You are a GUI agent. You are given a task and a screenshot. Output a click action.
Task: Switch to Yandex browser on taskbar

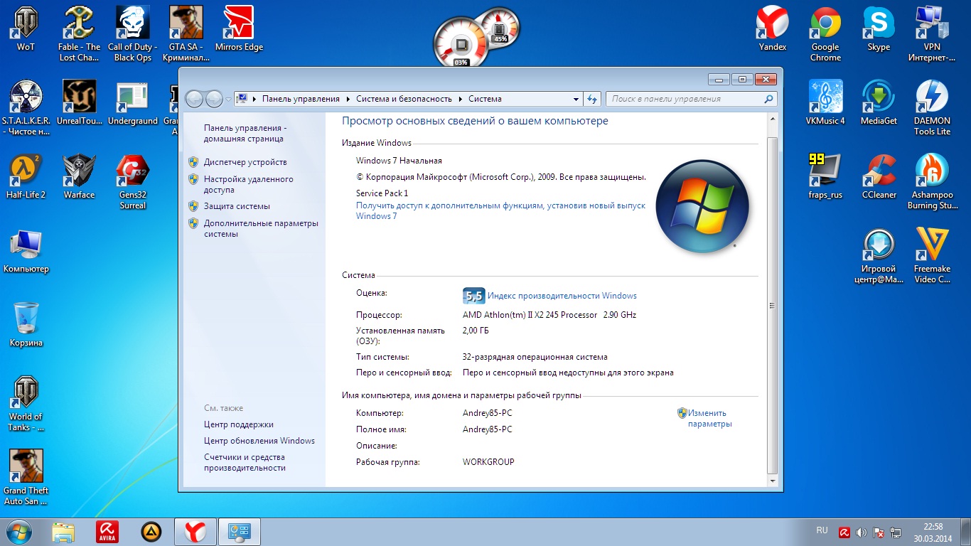point(195,532)
